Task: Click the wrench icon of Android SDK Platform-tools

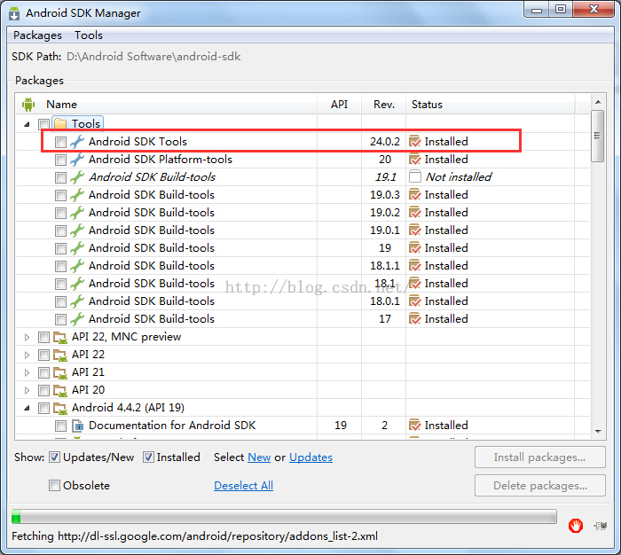Action: pos(77,160)
